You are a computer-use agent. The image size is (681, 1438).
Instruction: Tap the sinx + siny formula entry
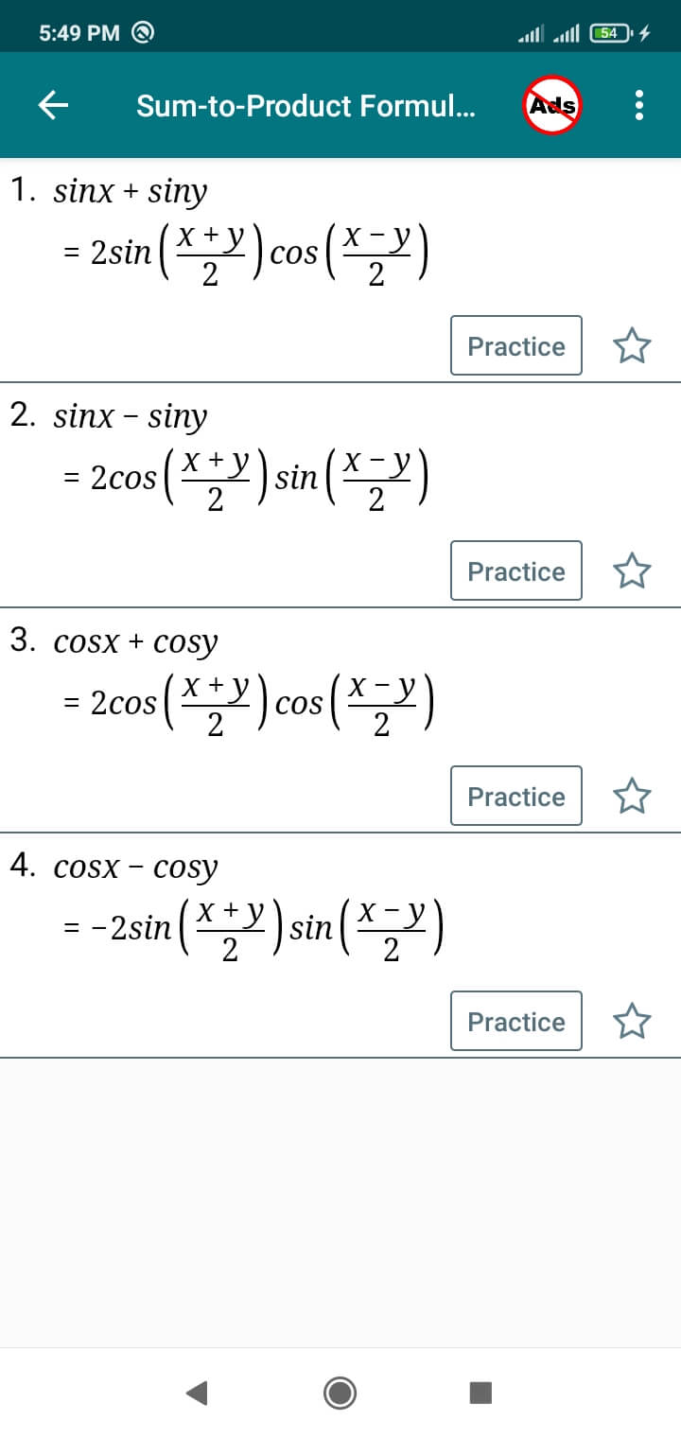click(131, 192)
